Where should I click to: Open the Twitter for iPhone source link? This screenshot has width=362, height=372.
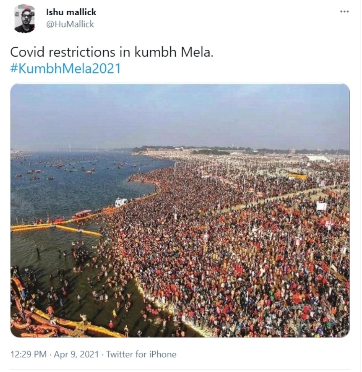141,354
